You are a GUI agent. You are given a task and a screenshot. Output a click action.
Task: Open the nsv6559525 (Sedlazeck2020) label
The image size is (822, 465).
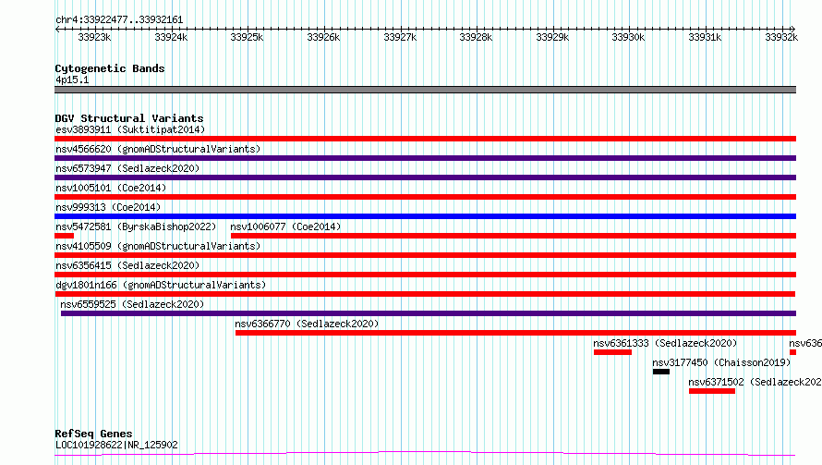coord(132,304)
